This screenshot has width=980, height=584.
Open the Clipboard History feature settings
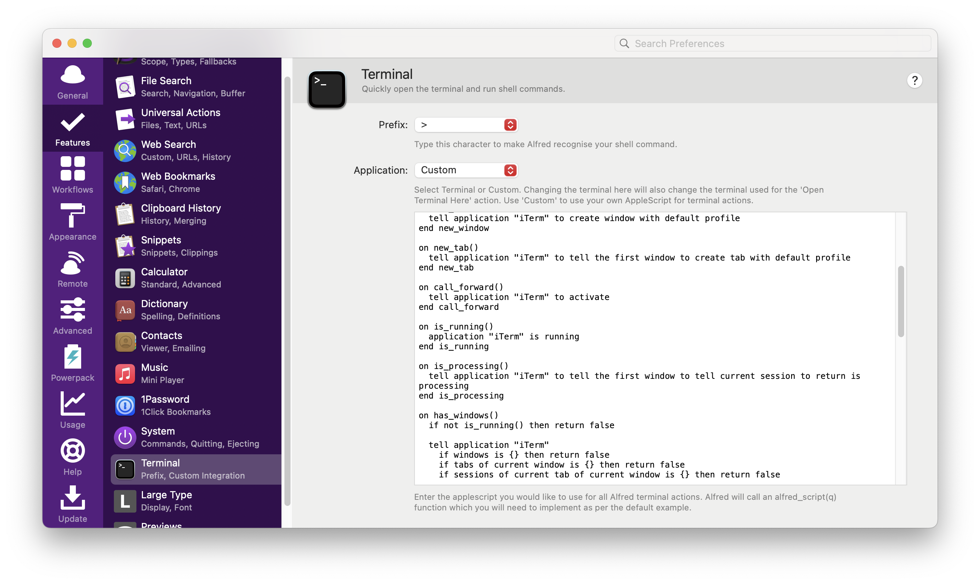[196, 215]
